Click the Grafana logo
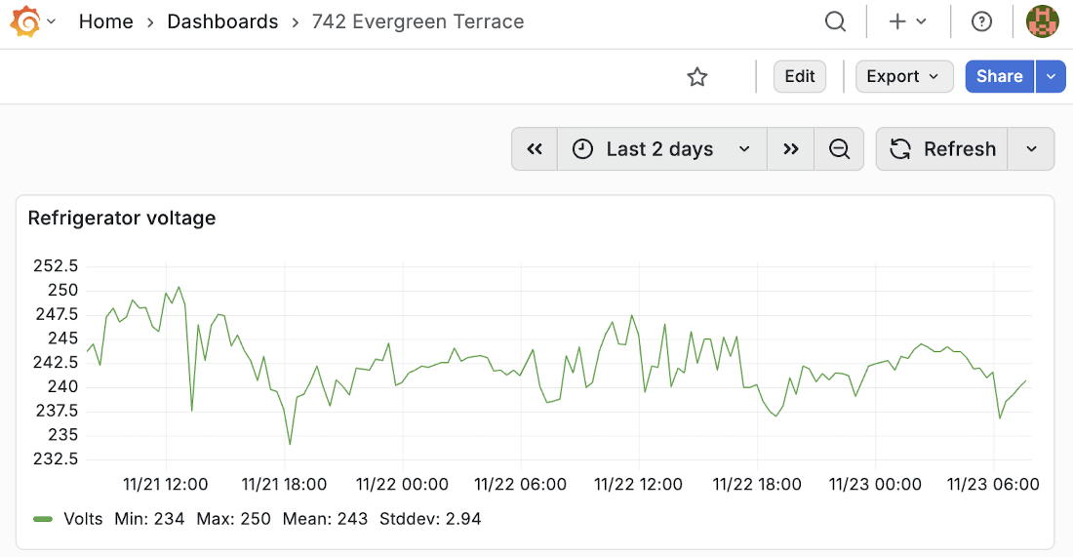The image size is (1073, 557). click(25, 21)
